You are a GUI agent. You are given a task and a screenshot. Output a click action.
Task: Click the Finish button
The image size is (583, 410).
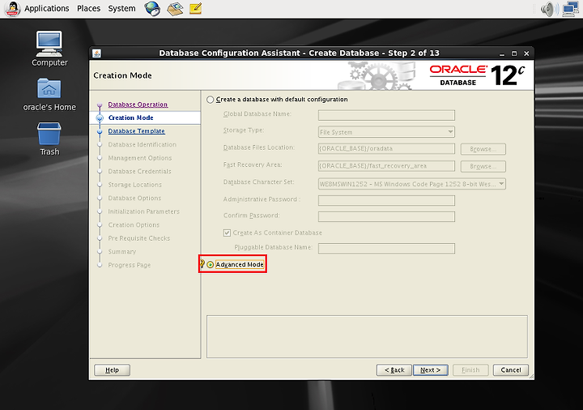470,369
